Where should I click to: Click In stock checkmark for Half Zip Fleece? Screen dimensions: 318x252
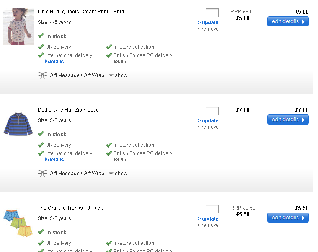(x=41, y=134)
